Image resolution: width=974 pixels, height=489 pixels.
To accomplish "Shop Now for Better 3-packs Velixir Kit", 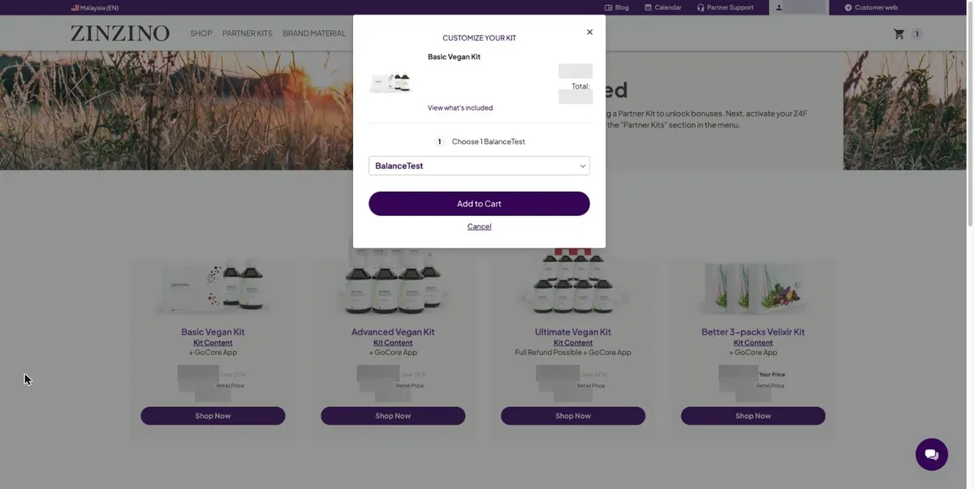I will (x=753, y=416).
